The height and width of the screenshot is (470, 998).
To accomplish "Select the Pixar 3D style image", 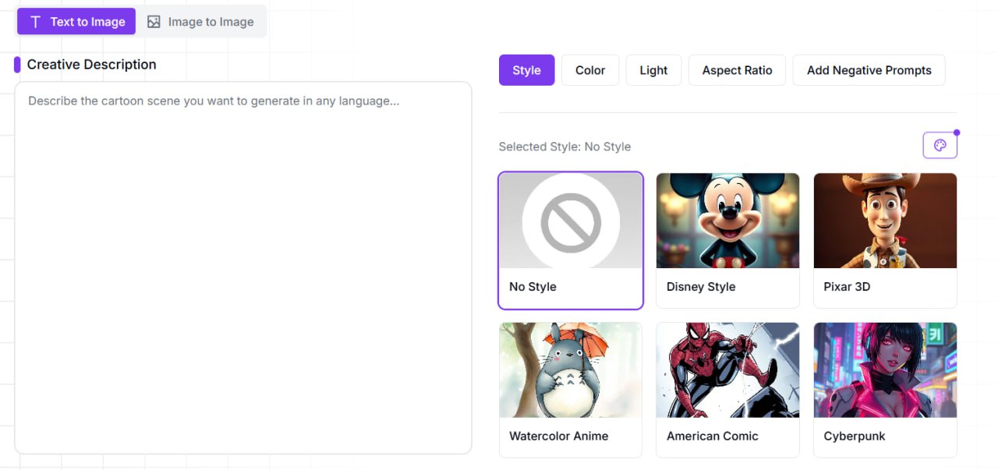I will [885, 221].
